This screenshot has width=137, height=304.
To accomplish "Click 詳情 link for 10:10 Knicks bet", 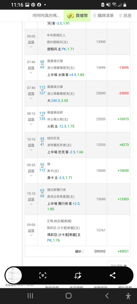I will (31, 145).
